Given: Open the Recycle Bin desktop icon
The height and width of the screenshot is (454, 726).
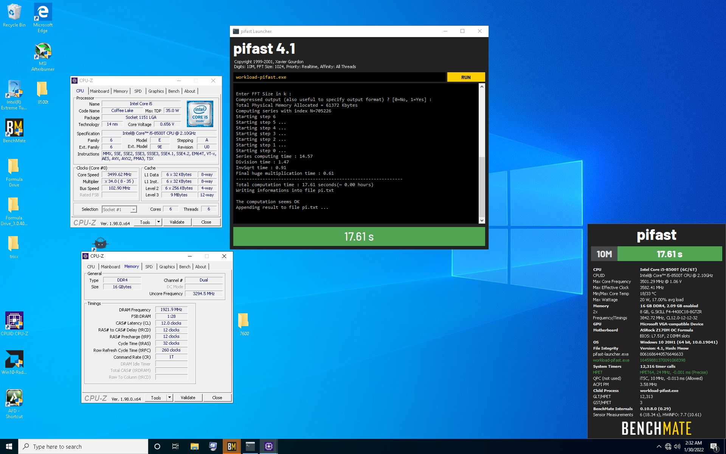Looking at the screenshot, I should pyautogui.click(x=14, y=15).
